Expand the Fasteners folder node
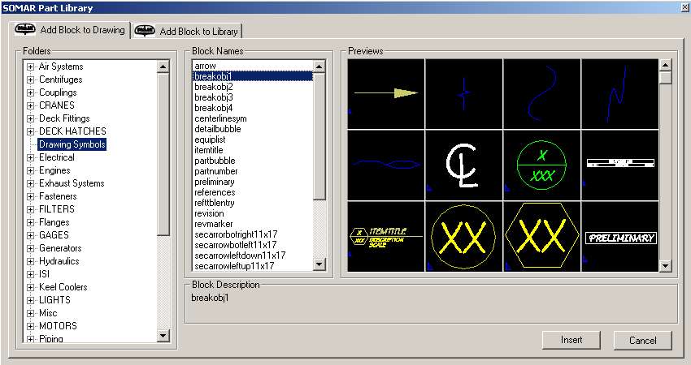 click(30, 196)
